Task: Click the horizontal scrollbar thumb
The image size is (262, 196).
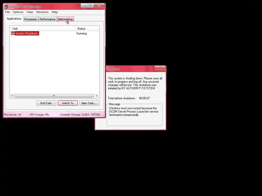Action: point(54,96)
